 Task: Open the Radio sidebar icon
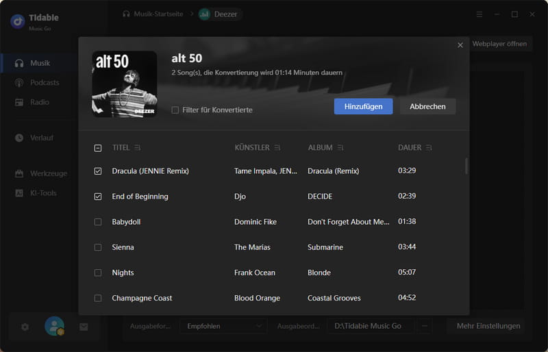coord(19,103)
